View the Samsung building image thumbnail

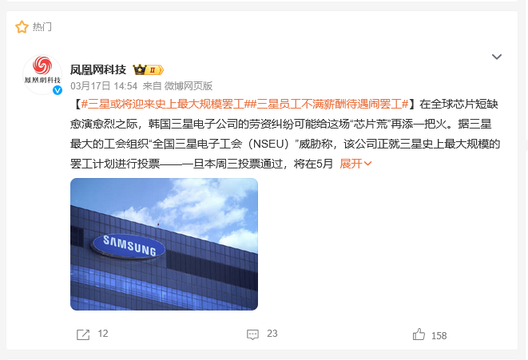[x=164, y=244]
